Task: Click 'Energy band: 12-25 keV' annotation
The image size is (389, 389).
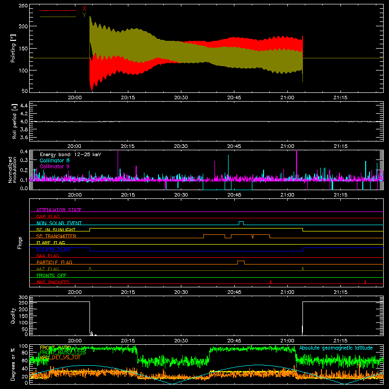Action: [x=71, y=155]
